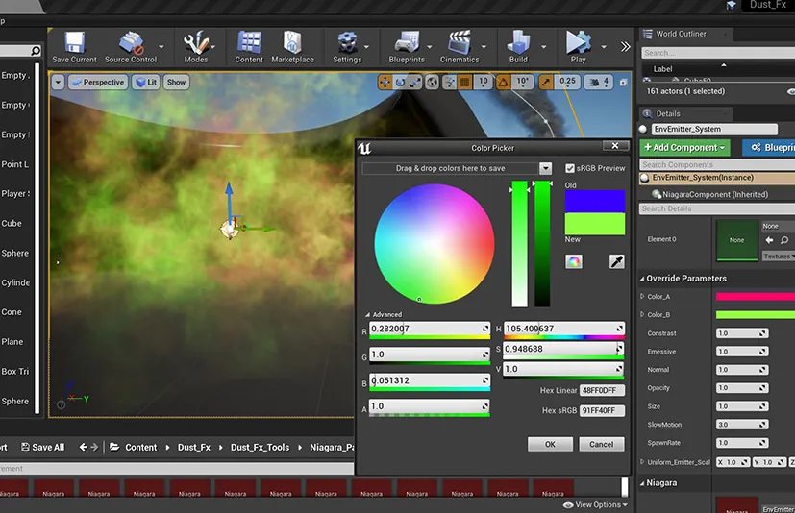The image size is (795, 513).
Task: Confirm color with OK button
Action: (x=550, y=444)
